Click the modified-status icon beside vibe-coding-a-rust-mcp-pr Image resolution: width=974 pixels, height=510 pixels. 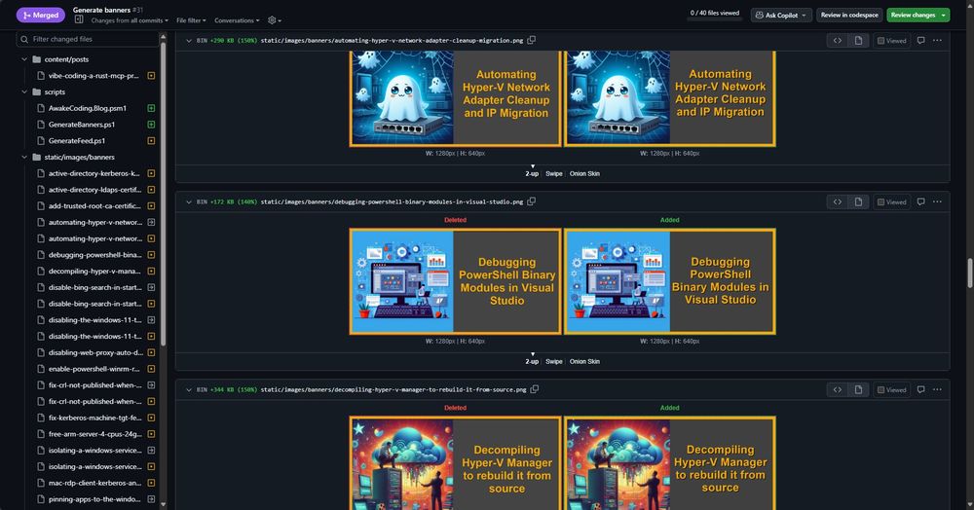coord(151,76)
